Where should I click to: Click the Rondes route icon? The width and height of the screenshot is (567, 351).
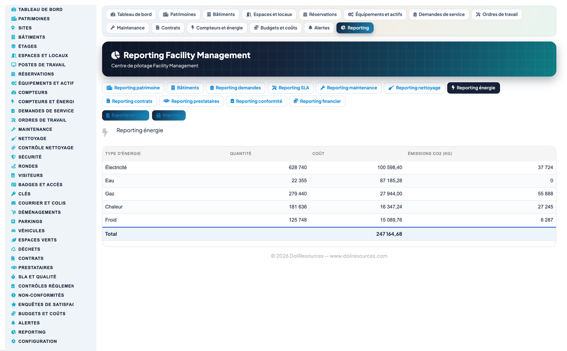tap(14, 166)
